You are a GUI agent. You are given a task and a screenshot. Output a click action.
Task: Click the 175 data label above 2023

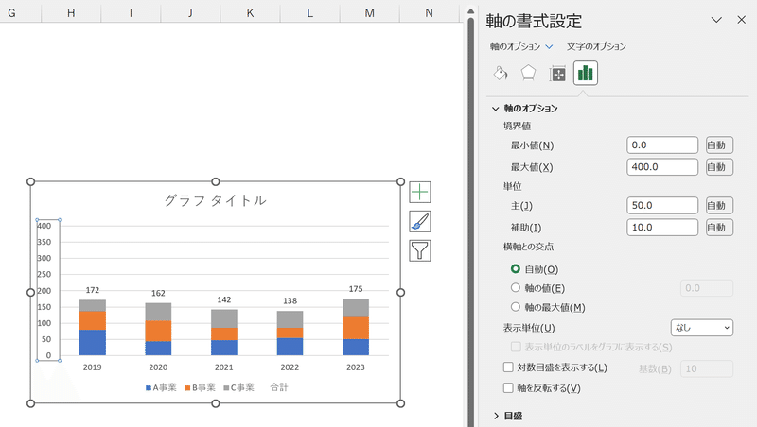(356, 289)
